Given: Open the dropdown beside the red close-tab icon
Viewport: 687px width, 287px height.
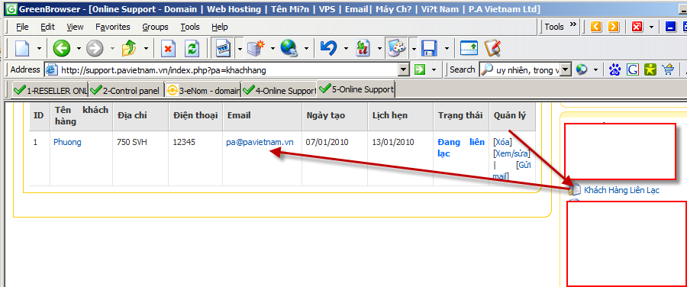Looking at the screenshot, I should pyautogui.click(x=651, y=27).
